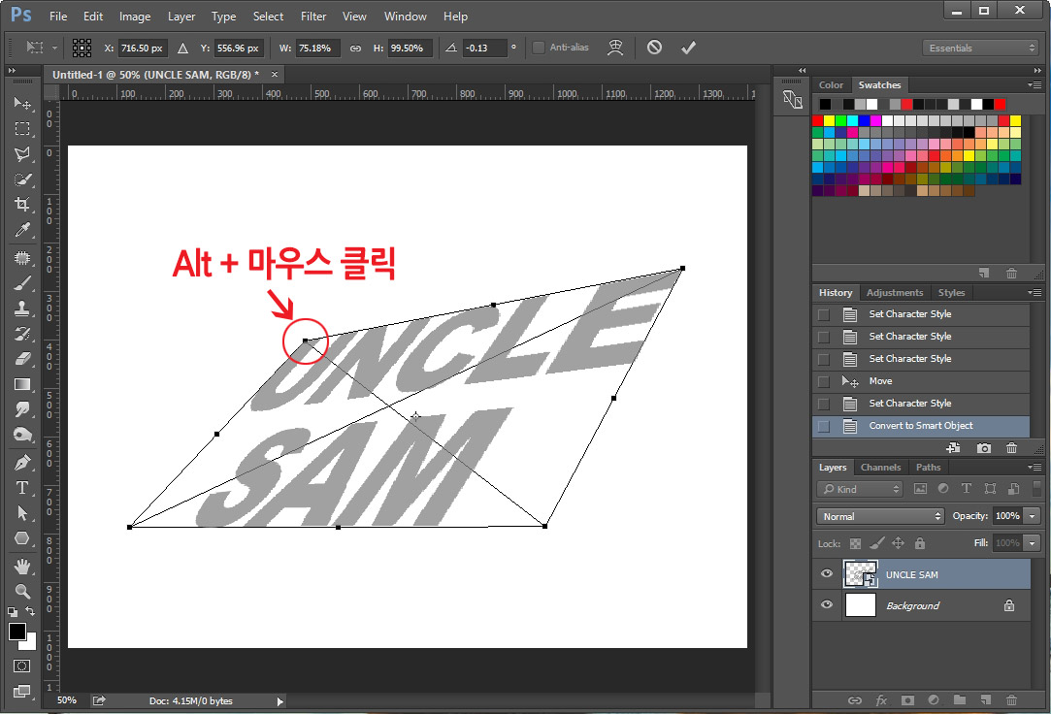
Task: Commit the transform with the checkmark button
Action: [688, 47]
